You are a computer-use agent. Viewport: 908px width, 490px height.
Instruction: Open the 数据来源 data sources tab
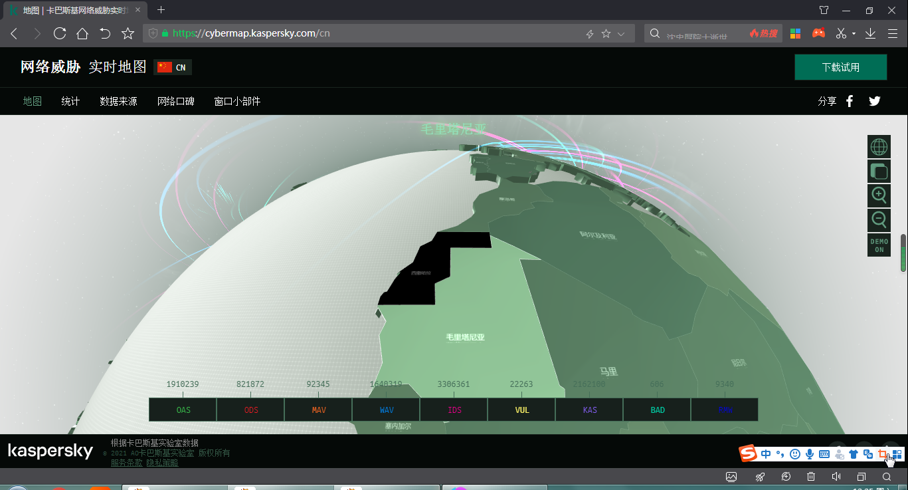coord(118,101)
